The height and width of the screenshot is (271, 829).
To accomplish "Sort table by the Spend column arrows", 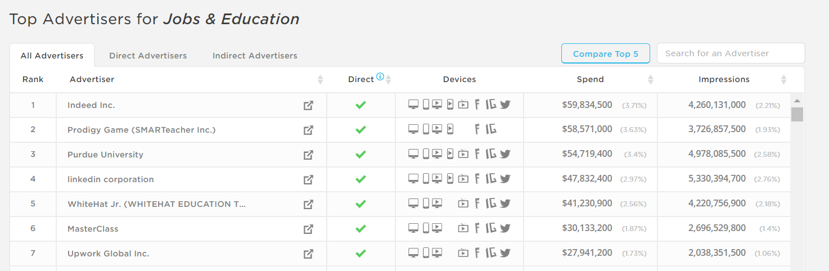I will [651, 80].
